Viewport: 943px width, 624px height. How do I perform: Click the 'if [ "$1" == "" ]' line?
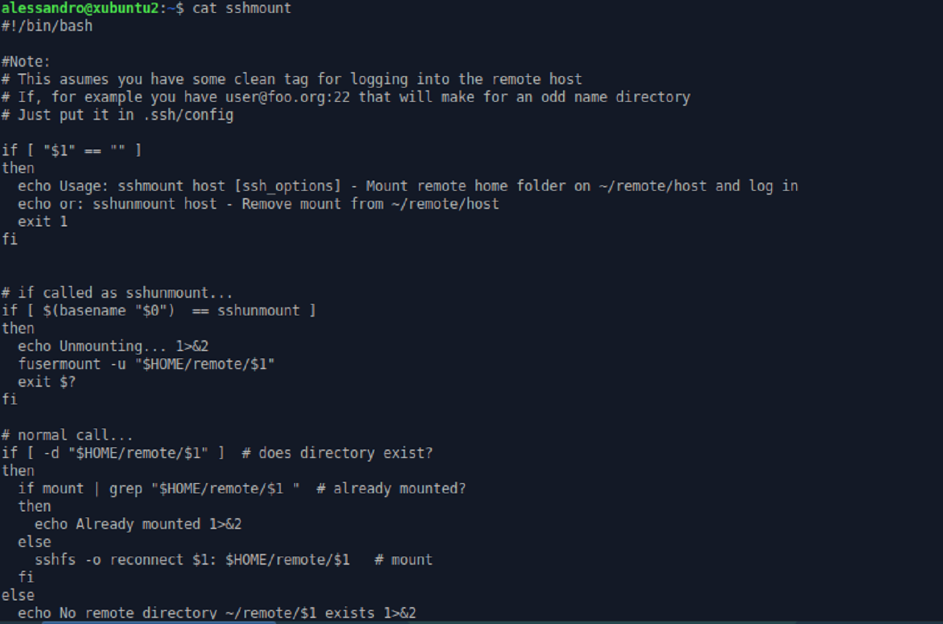[x=71, y=150]
